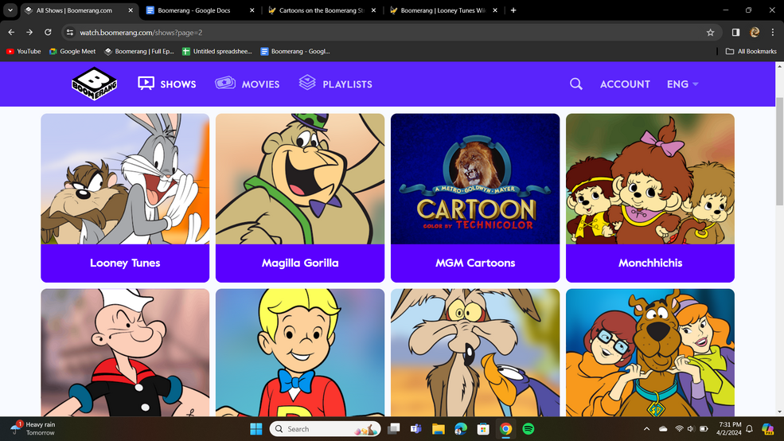784x441 pixels.
Task: Switch to Boomerang Looney Tunes Wiki tab
Action: point(443,10)
